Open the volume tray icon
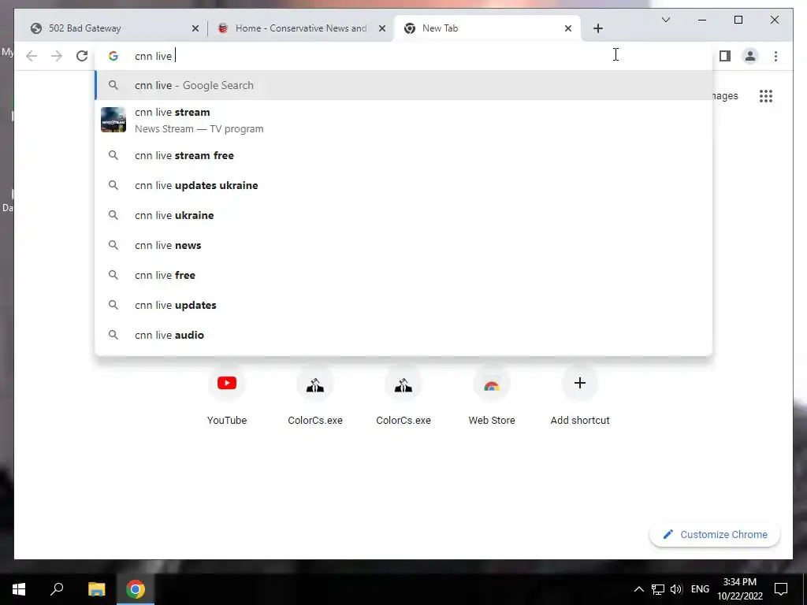 pos(676,589)
